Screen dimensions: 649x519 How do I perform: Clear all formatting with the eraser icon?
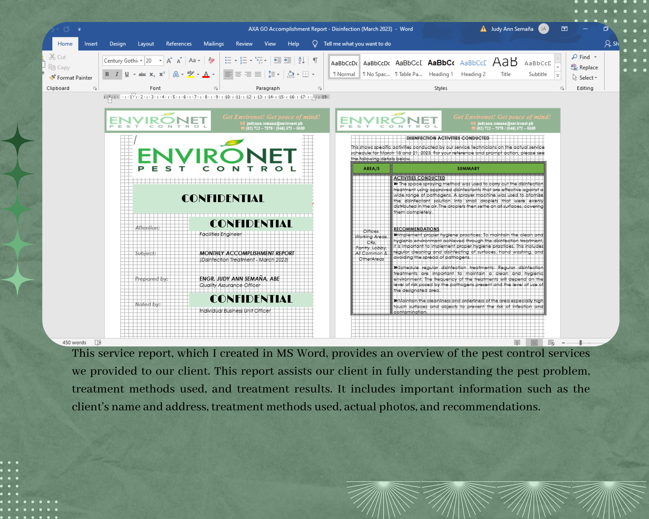click(212, 60)
